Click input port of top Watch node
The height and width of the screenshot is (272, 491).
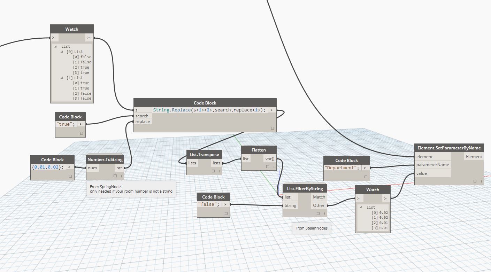(54, 38)
